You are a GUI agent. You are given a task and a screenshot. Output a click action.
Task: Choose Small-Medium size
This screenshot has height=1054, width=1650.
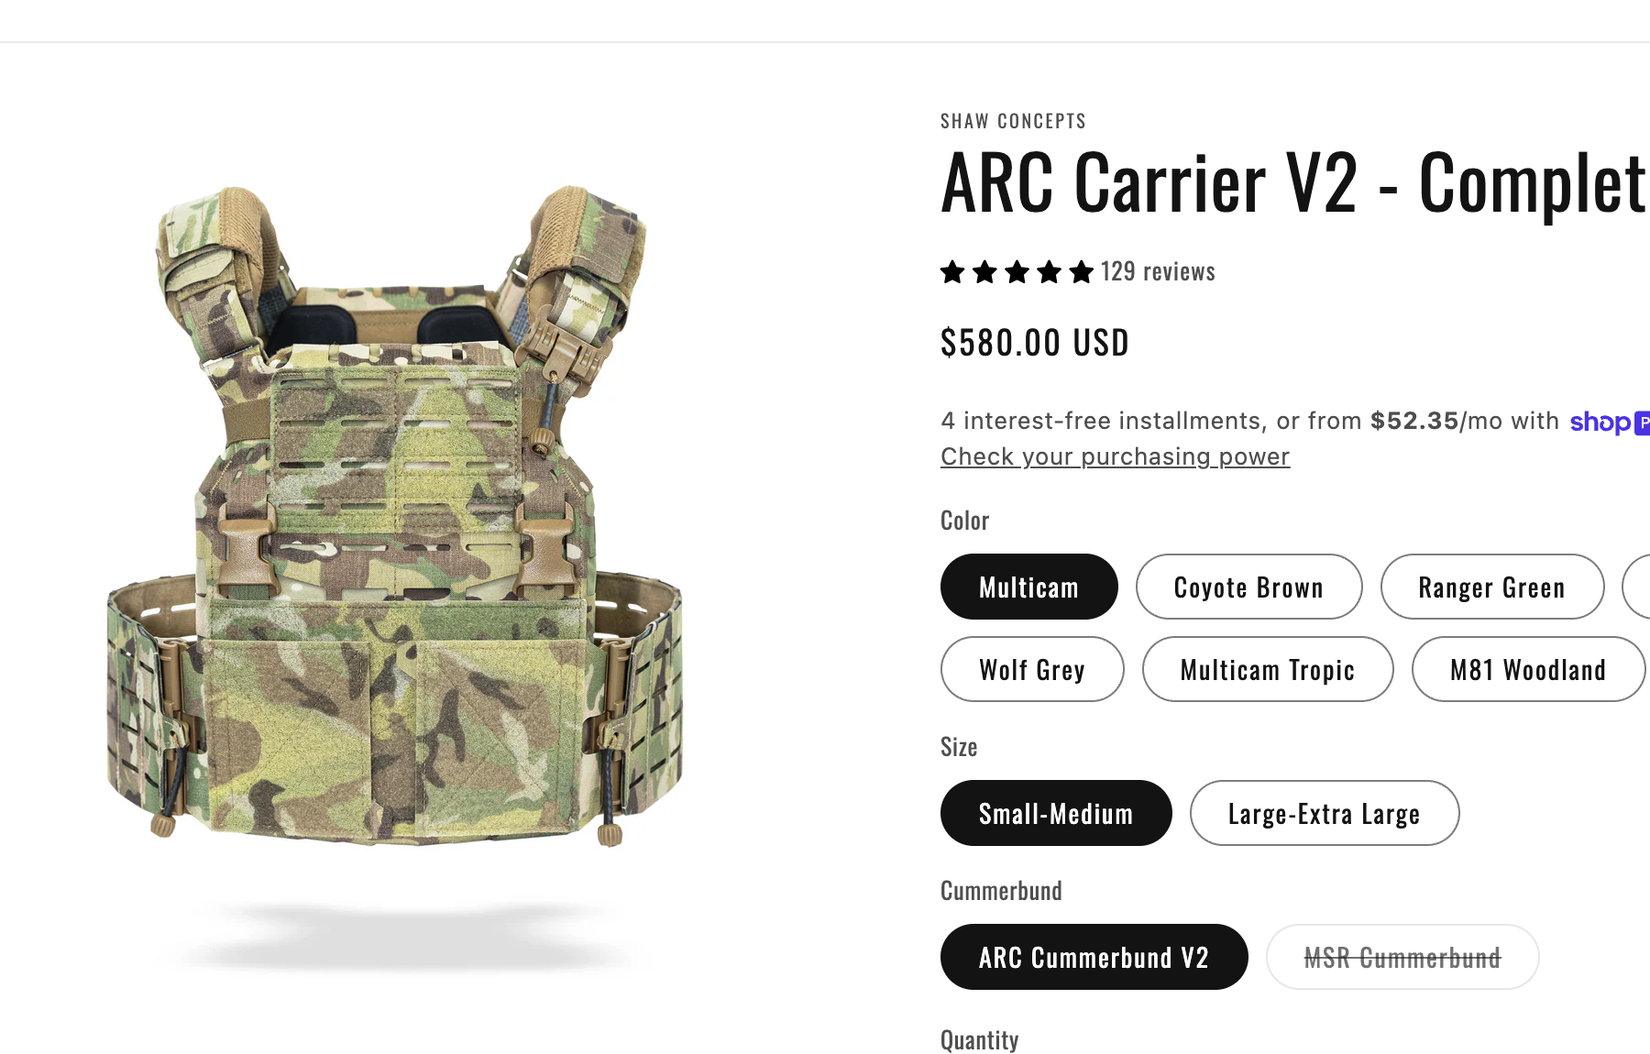[x=1056, y=813]
